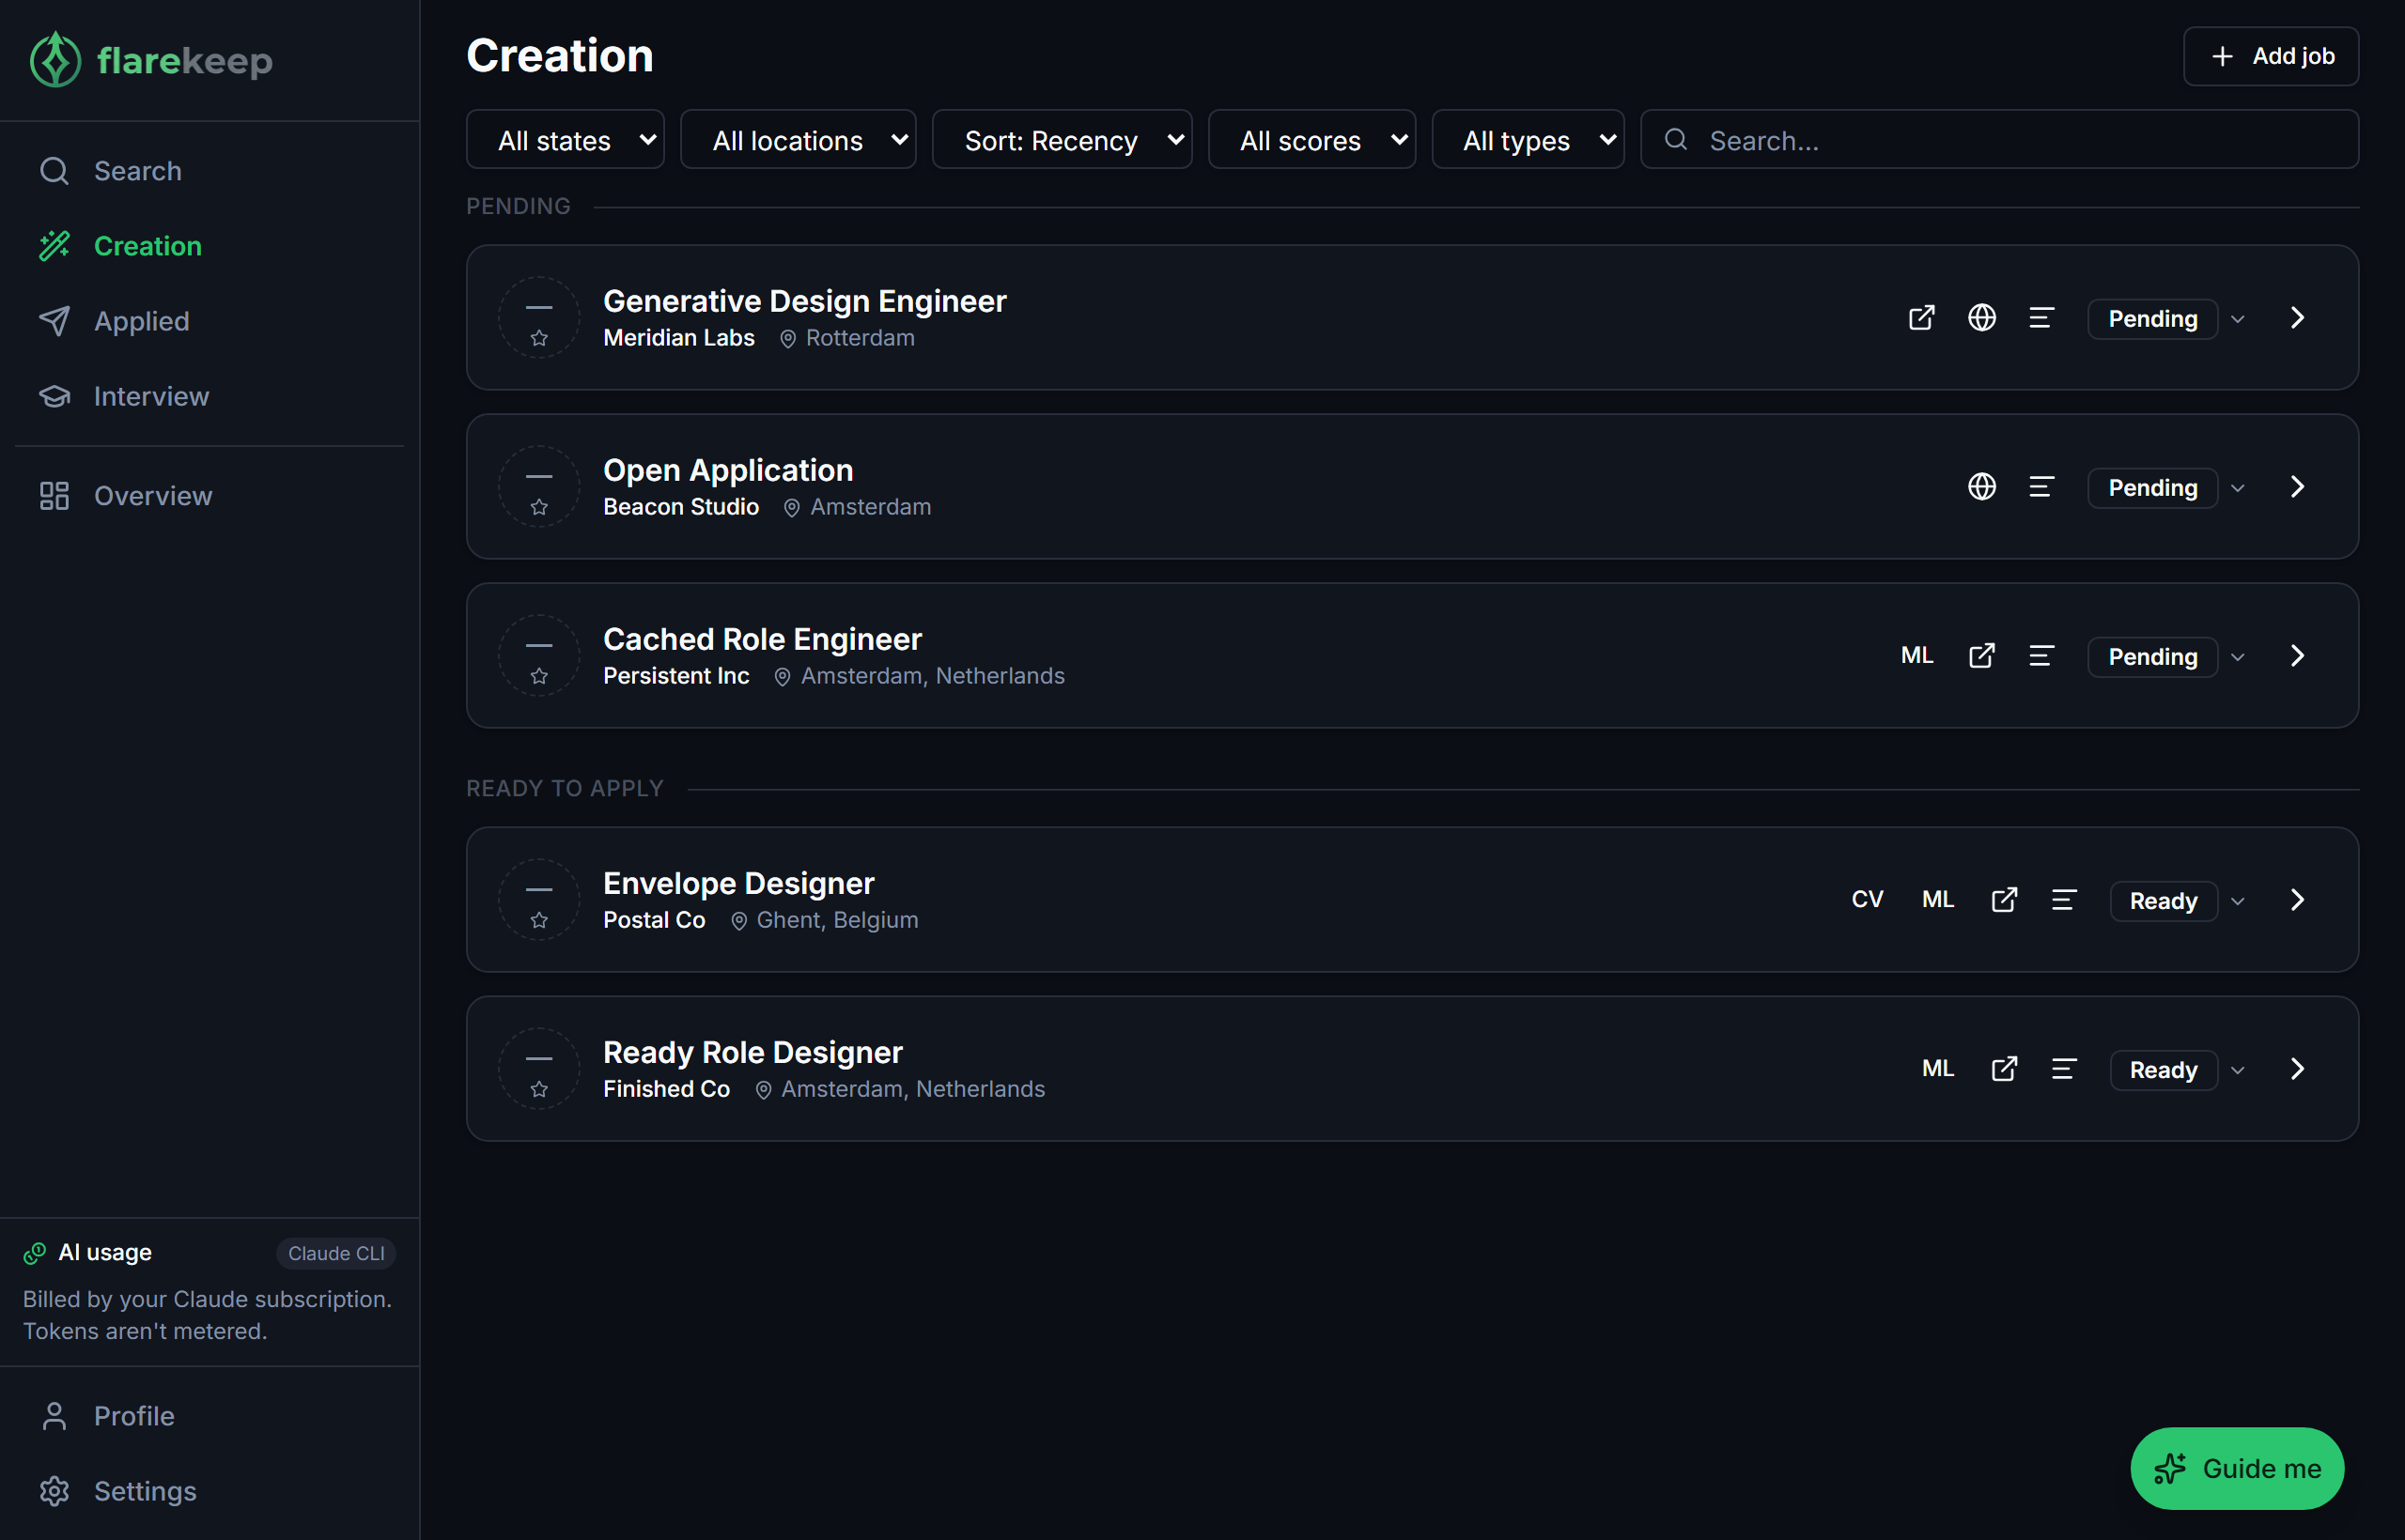Viewport: 2405px width, 1540px height.
Task: Click lines icon on Ready Role Designer row
Action: point(2064,1069)
